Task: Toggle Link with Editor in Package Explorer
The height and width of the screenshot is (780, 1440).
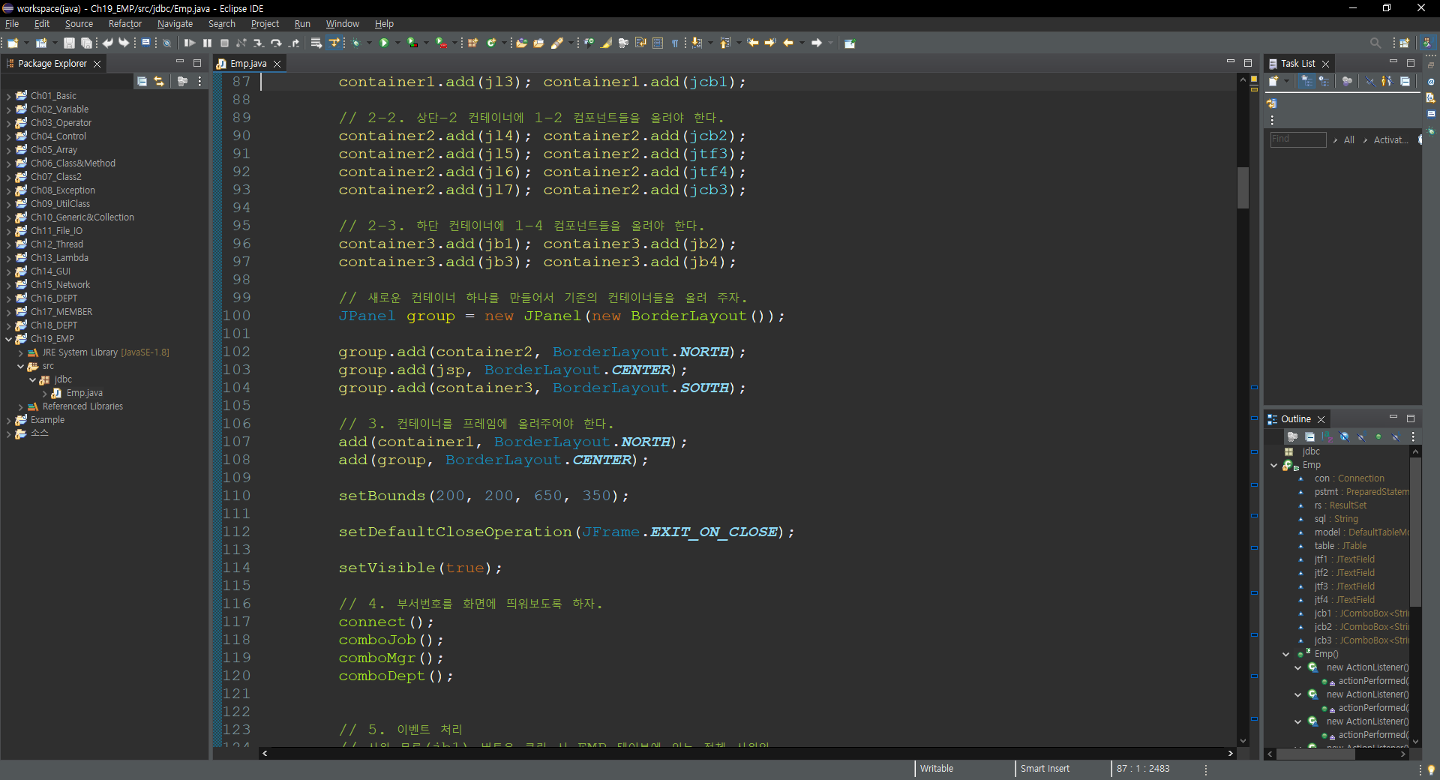Action: click(x=159, y=81)
